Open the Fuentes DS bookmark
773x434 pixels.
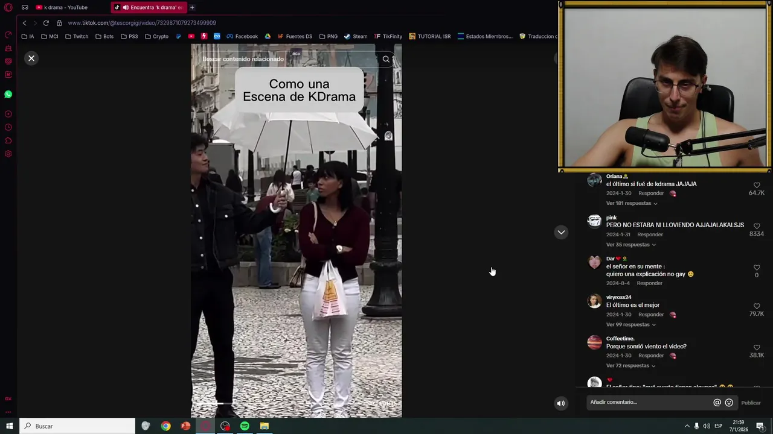coord(295,36)
